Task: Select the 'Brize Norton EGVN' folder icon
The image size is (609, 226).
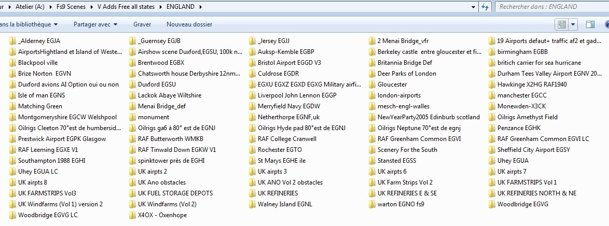Action: 12,74
